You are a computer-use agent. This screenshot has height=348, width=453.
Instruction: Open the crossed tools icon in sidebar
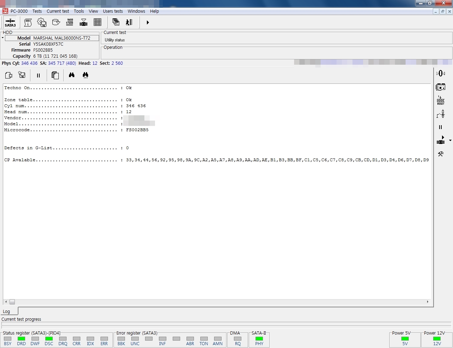(x=441, y=154)
